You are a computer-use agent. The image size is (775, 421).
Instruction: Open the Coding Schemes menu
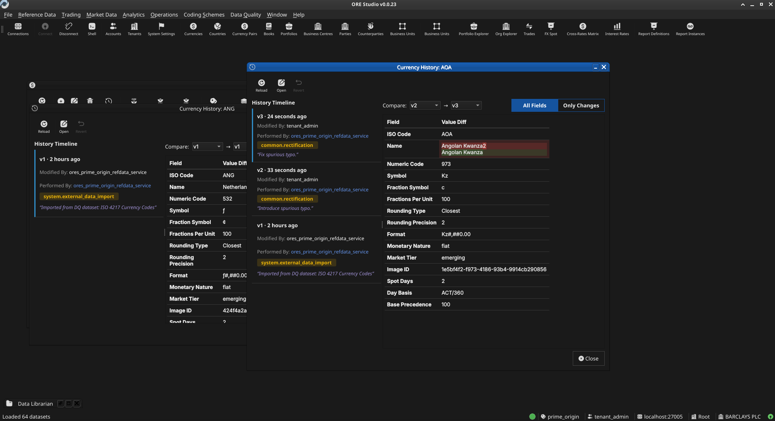tap(204, 15)
